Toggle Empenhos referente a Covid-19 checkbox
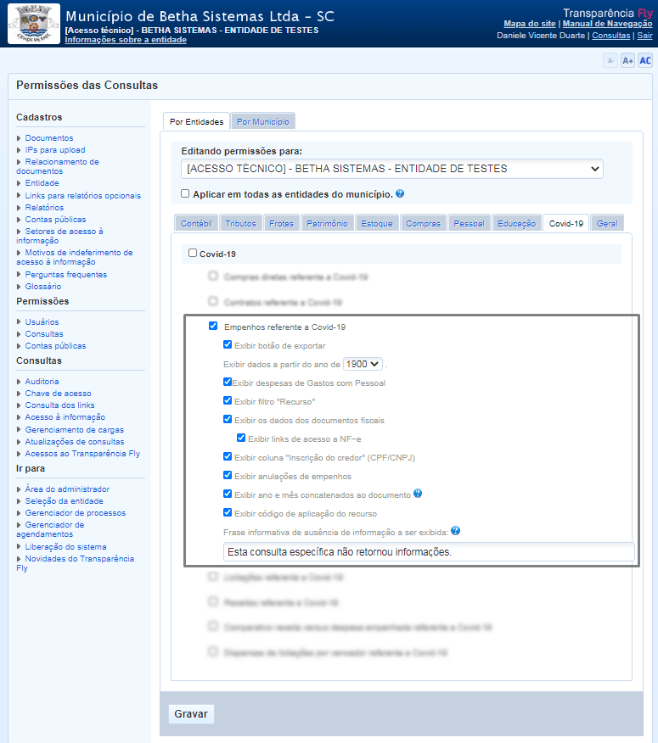658x743 pixels. 213,327
